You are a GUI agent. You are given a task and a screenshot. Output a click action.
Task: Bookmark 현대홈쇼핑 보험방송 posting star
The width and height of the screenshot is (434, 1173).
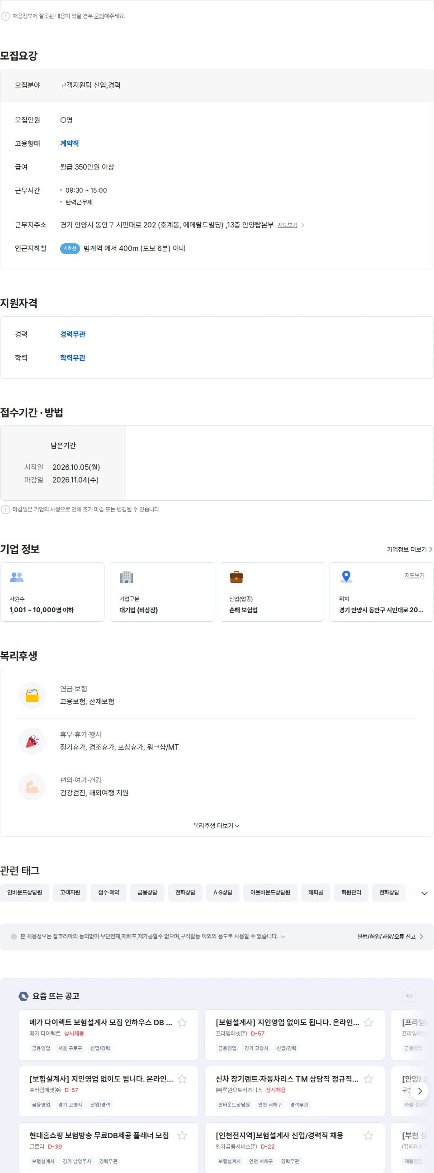pos(182,1135)
